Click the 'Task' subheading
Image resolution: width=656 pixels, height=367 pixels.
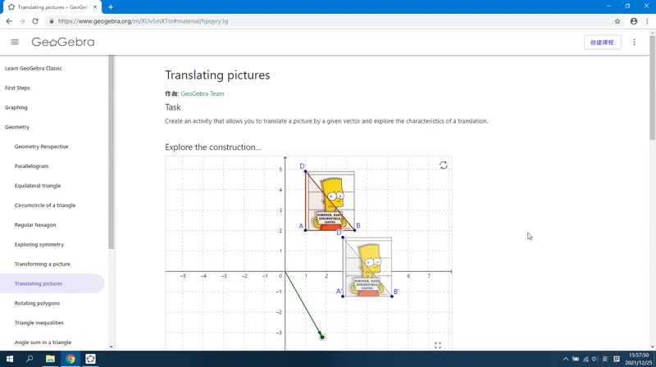tap(173, 107)
